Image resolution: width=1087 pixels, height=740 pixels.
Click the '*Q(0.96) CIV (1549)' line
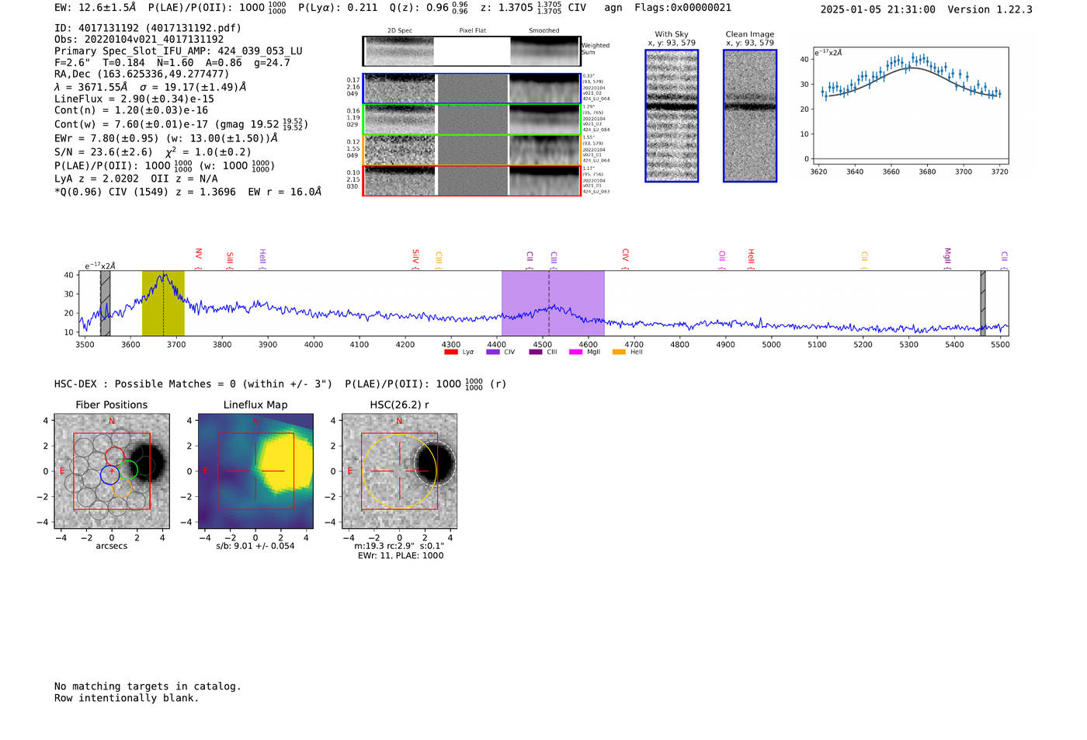(x=188, y=192)
